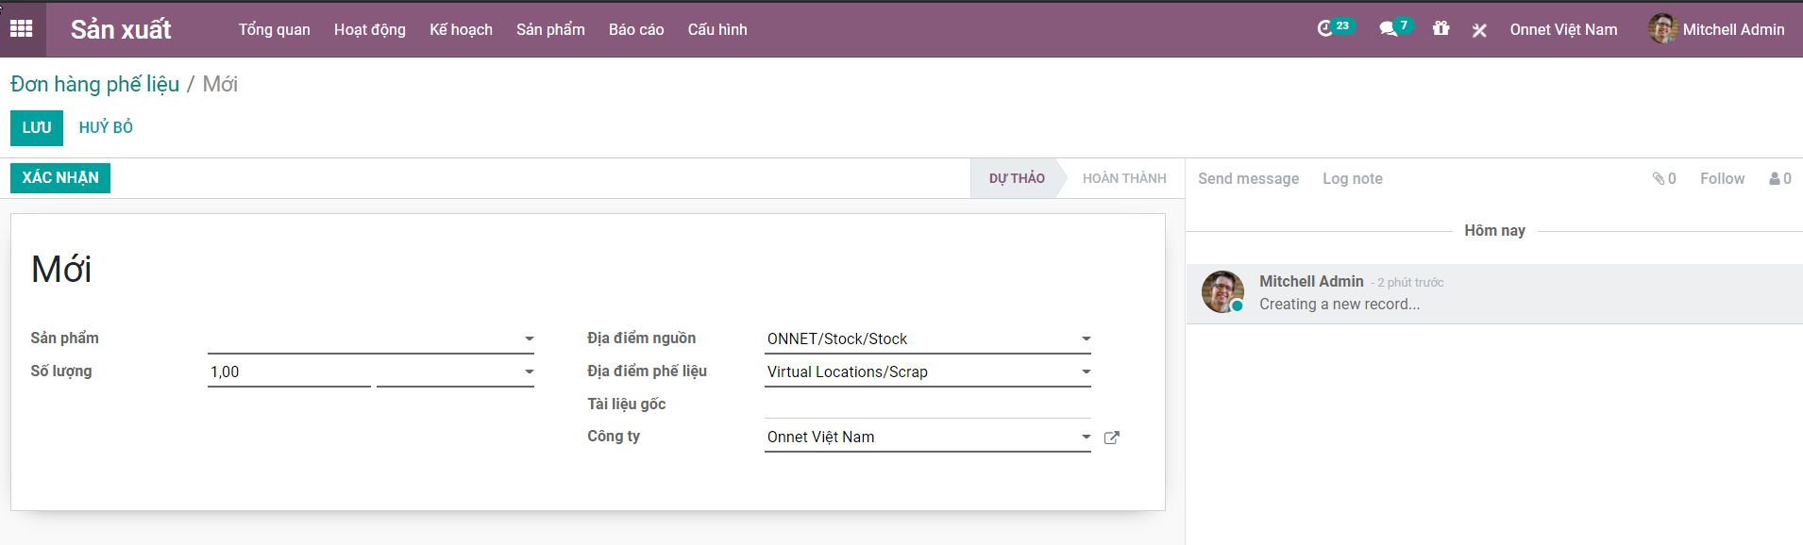Expand the Địa điểm phế liệu dropdown
This screenshot has width=1803, height=545.
(1086, 372)
